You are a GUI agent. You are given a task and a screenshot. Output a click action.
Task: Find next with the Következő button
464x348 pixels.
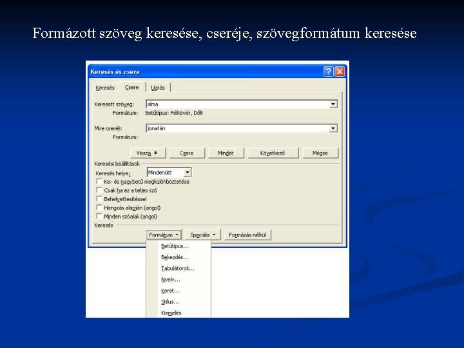pyautogui.click(x=273, y=153)
